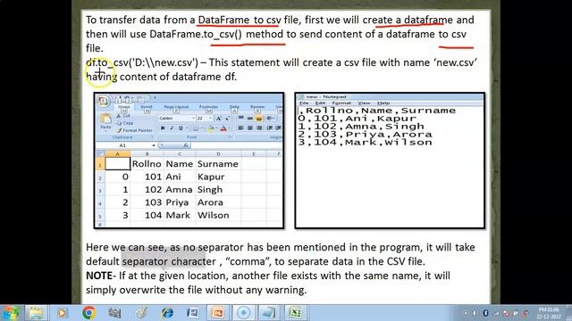Click the system clock and date
The image size is (572, 321).
point(550,313)
